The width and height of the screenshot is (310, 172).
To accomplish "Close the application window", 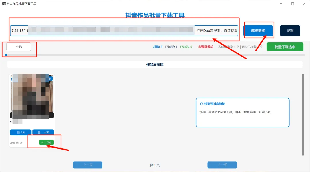I will point(304,3).
